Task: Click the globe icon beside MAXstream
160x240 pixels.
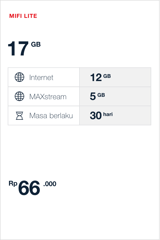Action: tap(19, 96)
